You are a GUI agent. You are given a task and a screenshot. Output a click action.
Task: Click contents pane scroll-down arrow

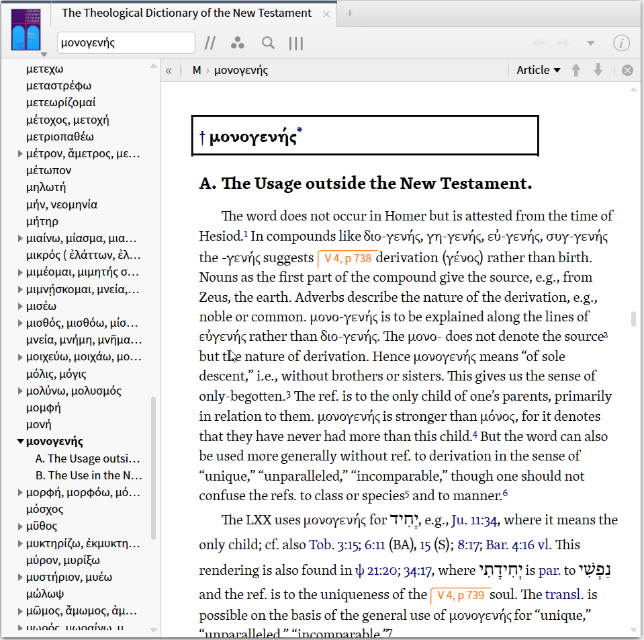(154, 630)
